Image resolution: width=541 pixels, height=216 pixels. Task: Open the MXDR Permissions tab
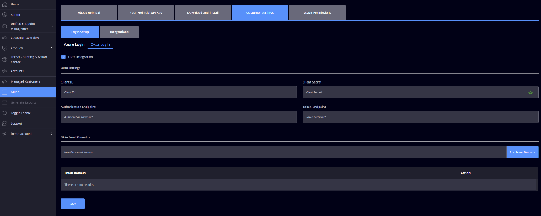[x=317, y=13]
